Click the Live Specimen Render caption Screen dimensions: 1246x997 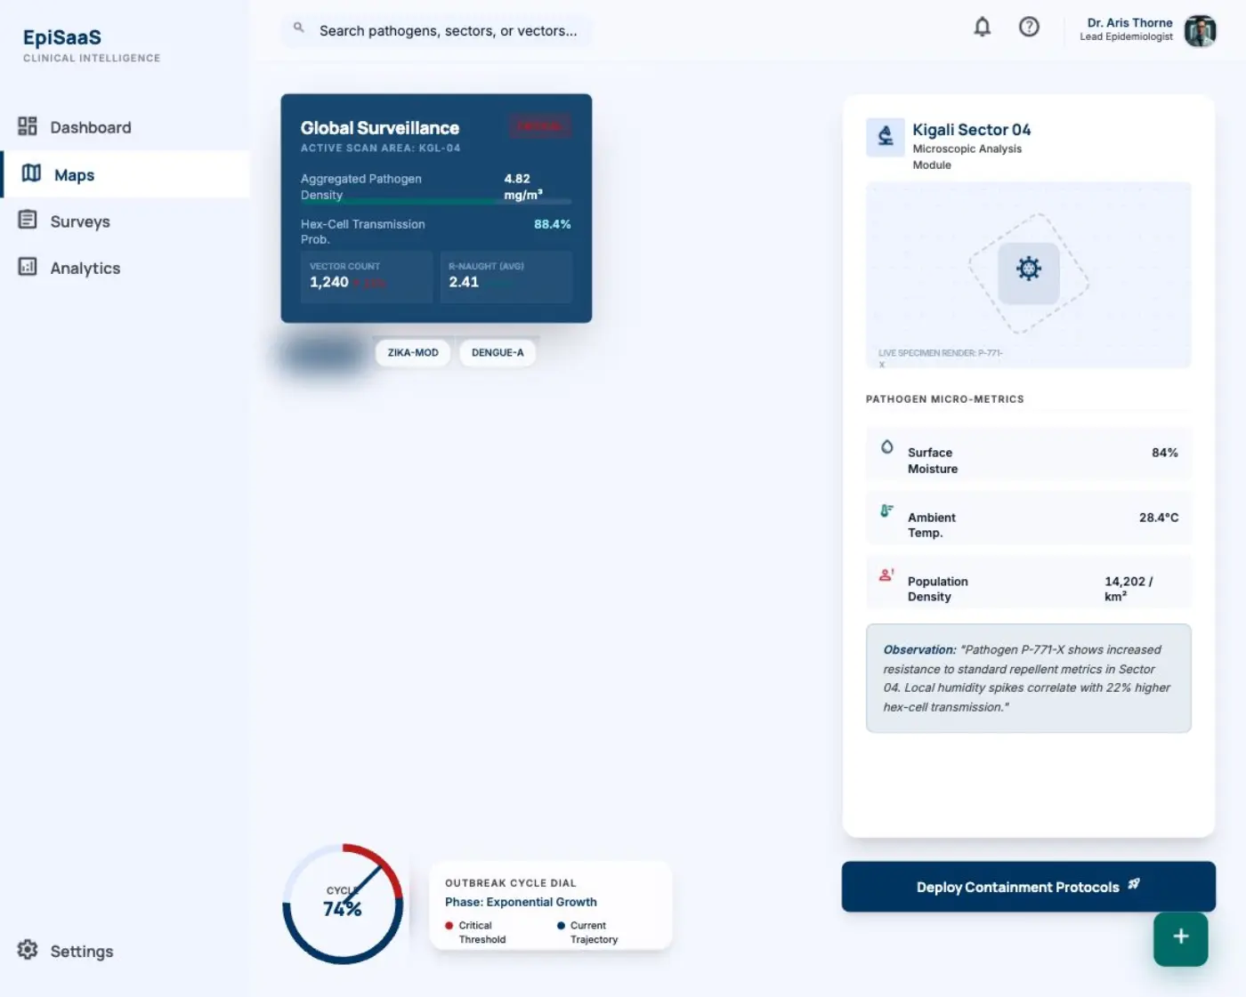tap(940, 358)
